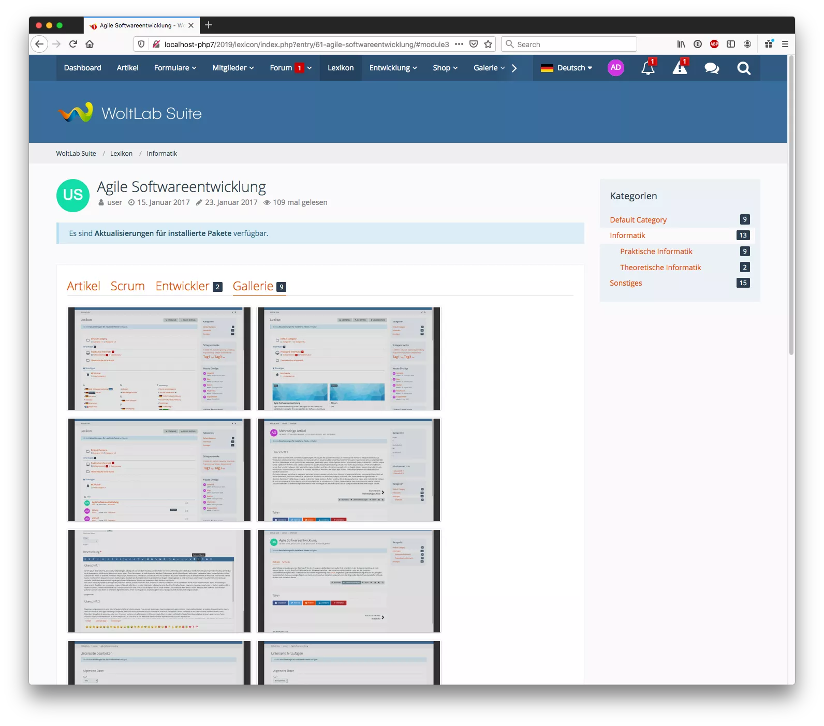This screenshot has height=726, width=824.
Task: Expand the Formulare dropdown menu
Action: (x=175, y=68)
